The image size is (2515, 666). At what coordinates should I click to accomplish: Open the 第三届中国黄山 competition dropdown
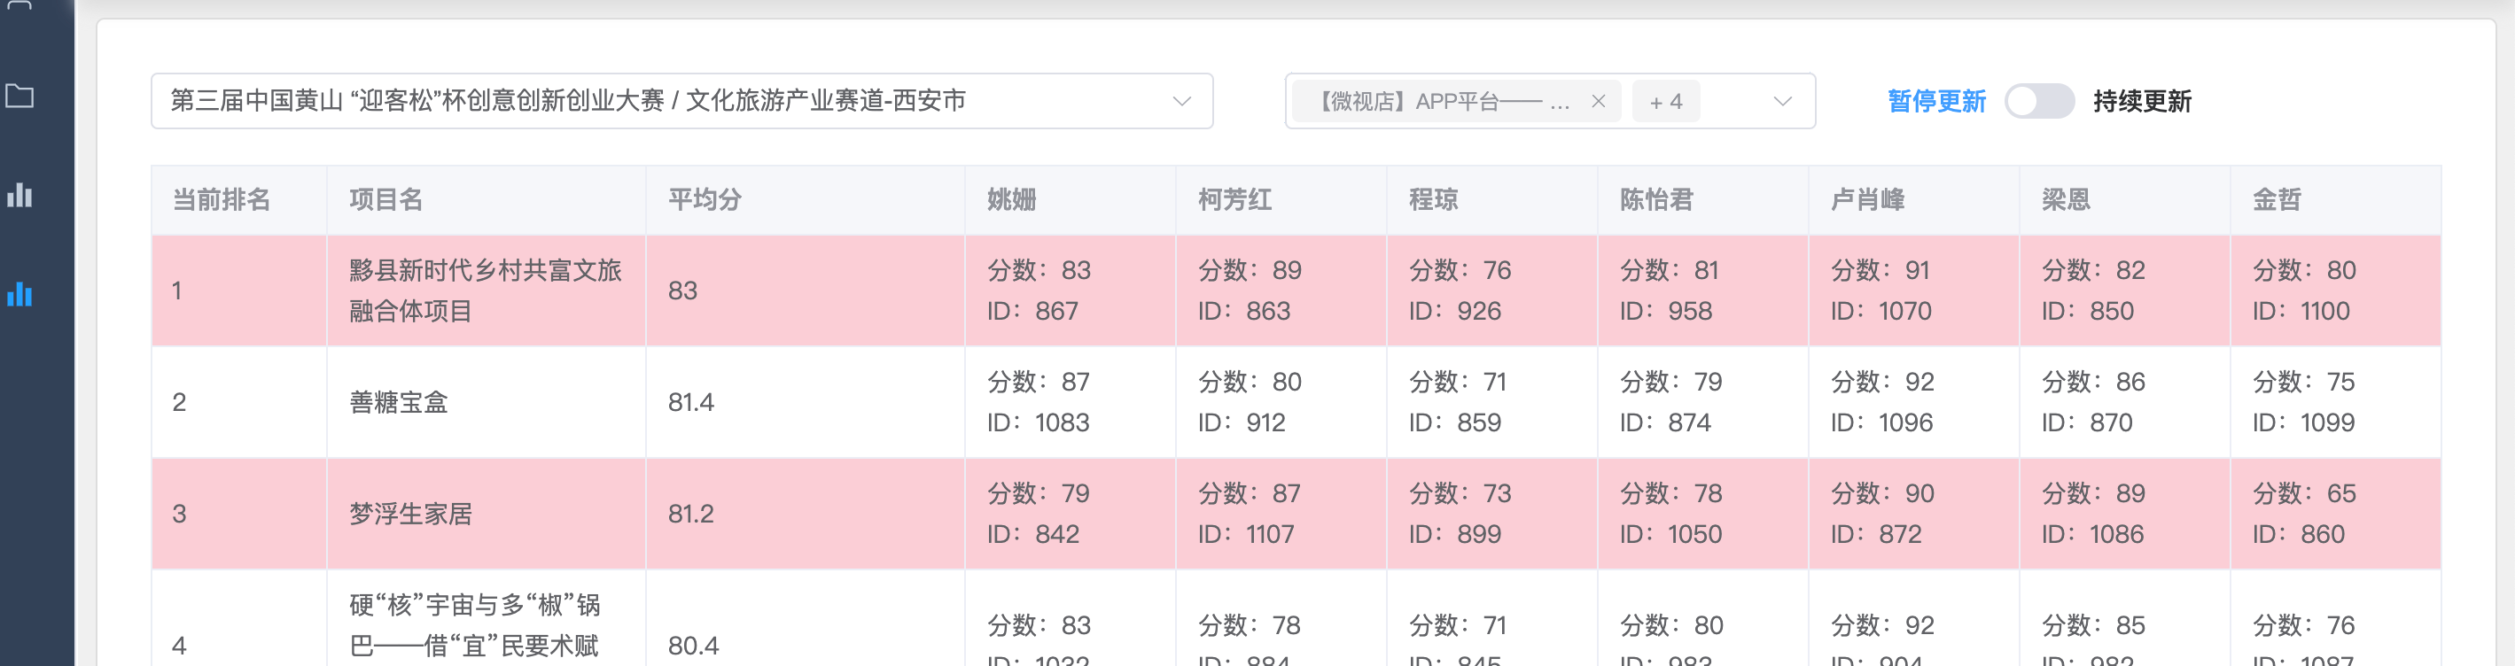(x=681, y=102)
